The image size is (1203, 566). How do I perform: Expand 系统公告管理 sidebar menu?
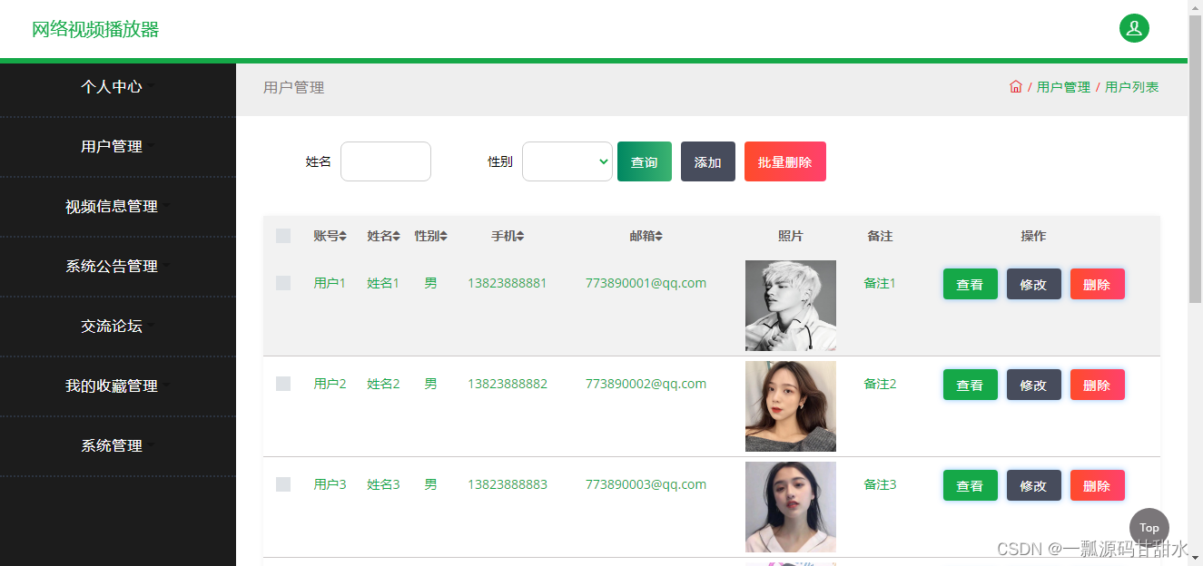point(118,267)
